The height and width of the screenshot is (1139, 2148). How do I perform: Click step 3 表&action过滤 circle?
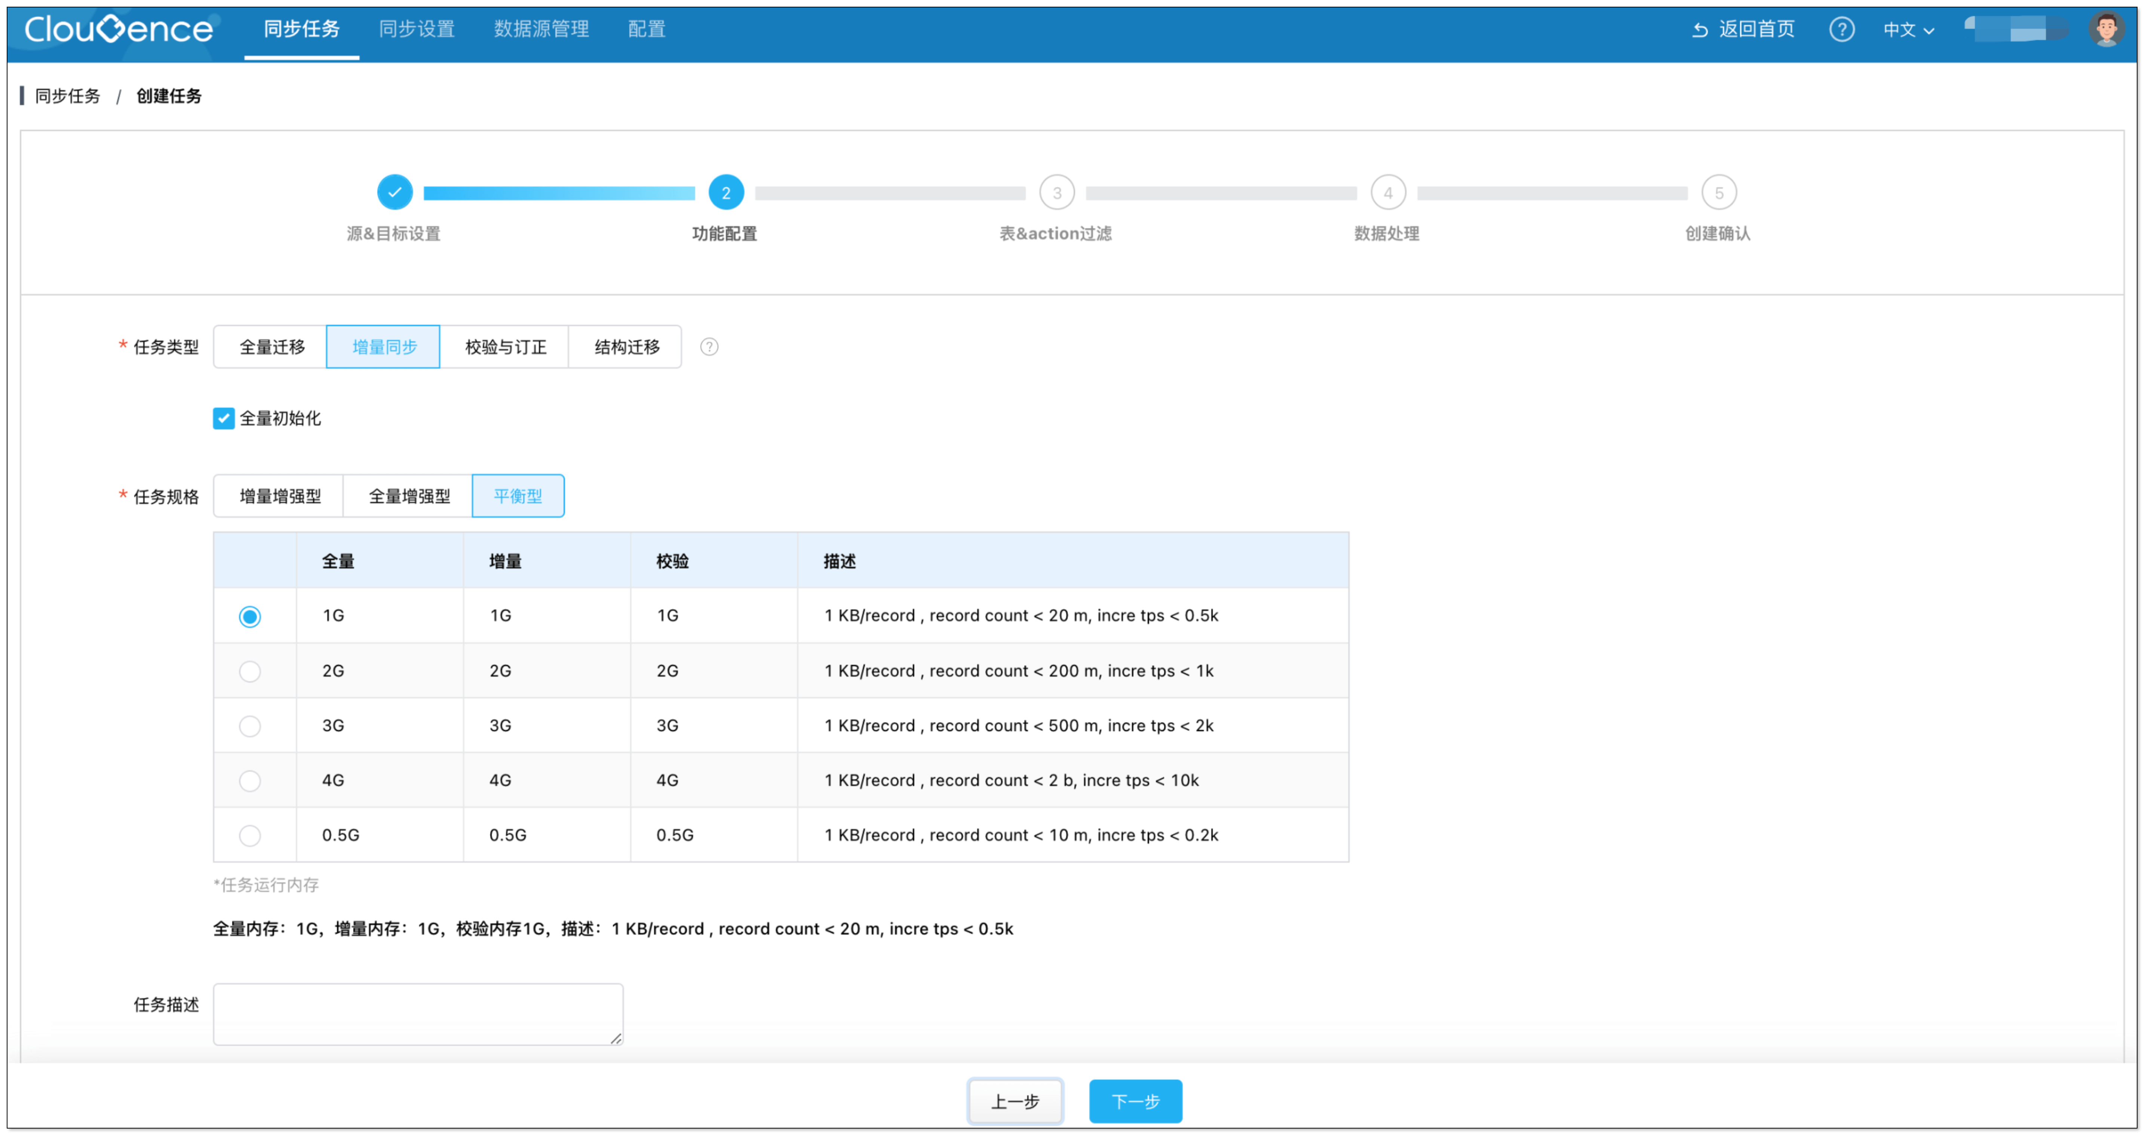coord(1056,192)
